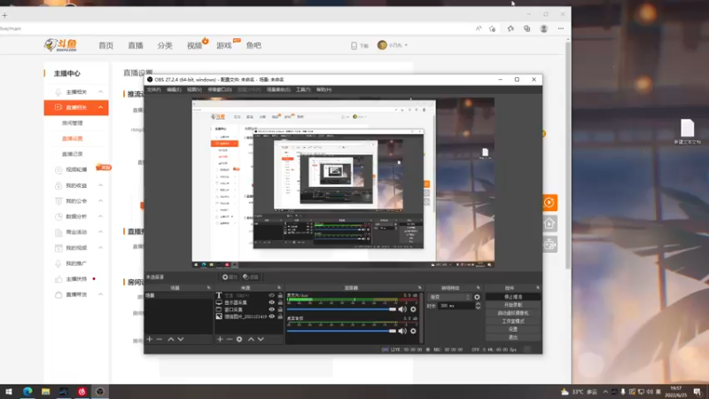Screen dimensions: 709x399
Task: Open the 帮助 menu in OBS
Action: [x=323, y=90]
